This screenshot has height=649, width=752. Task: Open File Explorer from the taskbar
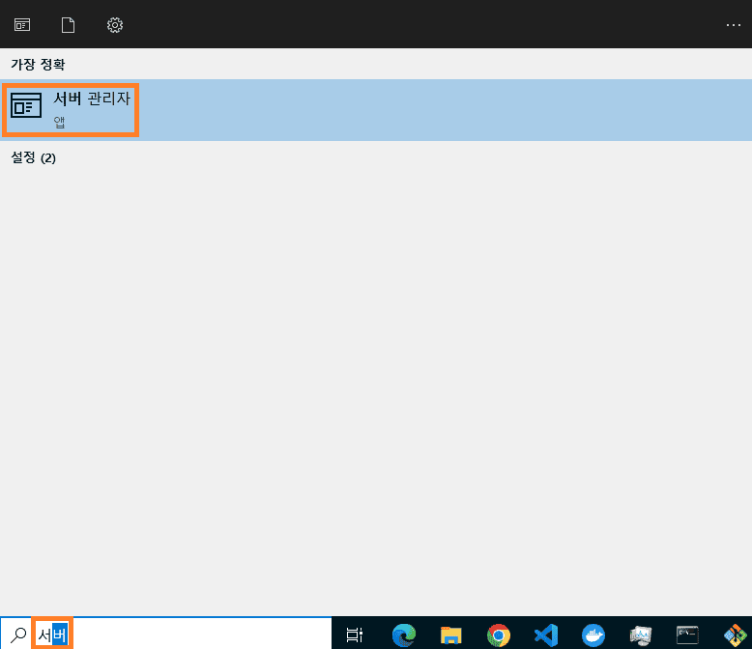tap(450, 635)
